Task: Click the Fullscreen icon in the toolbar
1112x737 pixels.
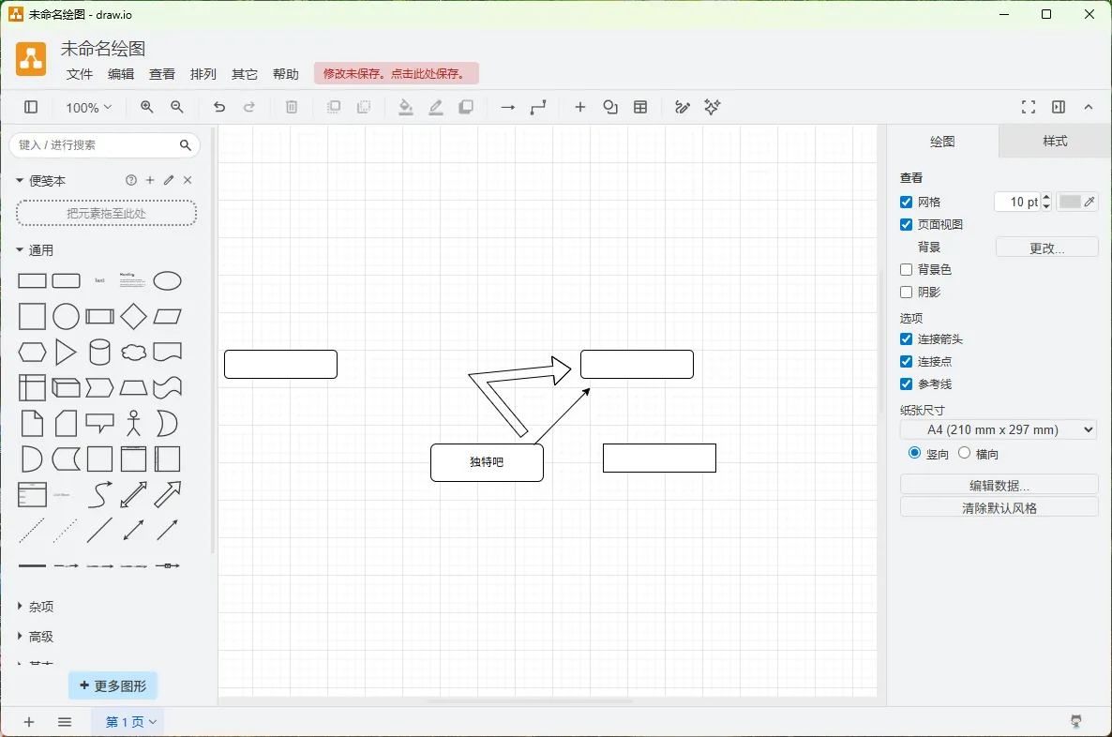Action: click(x=1029, y=107)
